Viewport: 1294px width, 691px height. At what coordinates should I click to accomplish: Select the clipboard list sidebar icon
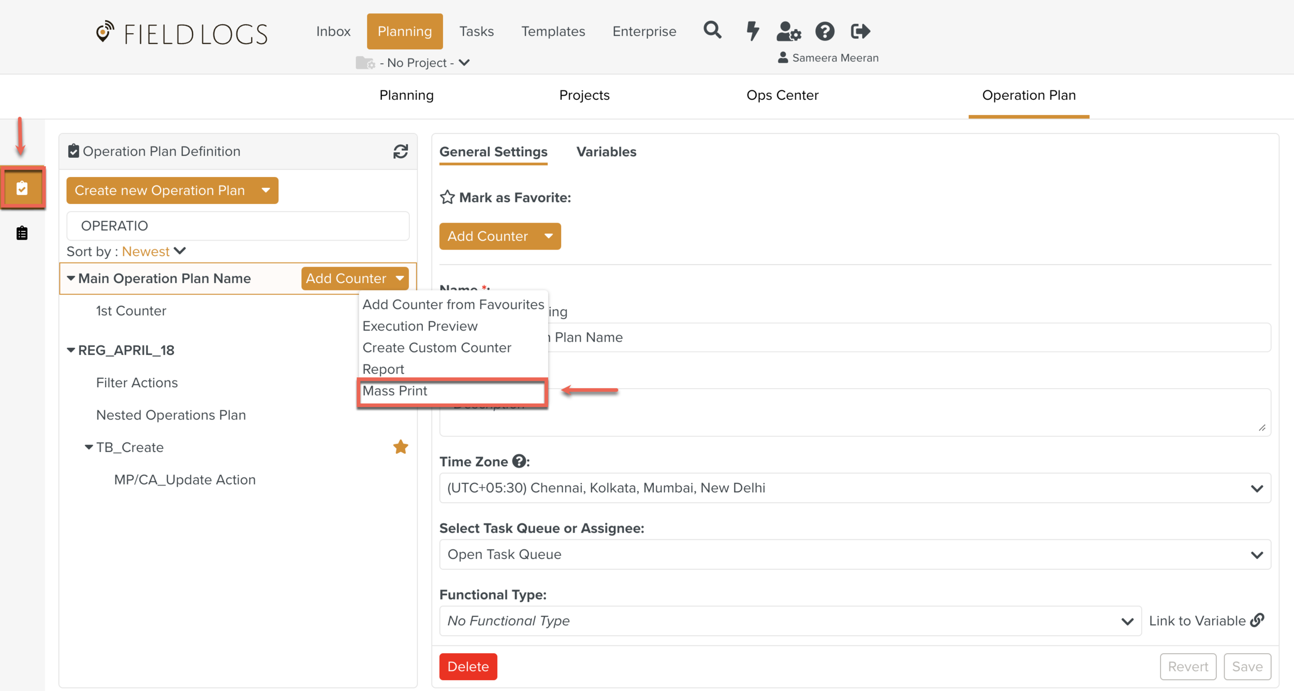pyautogui.click(x=22, y=233)
